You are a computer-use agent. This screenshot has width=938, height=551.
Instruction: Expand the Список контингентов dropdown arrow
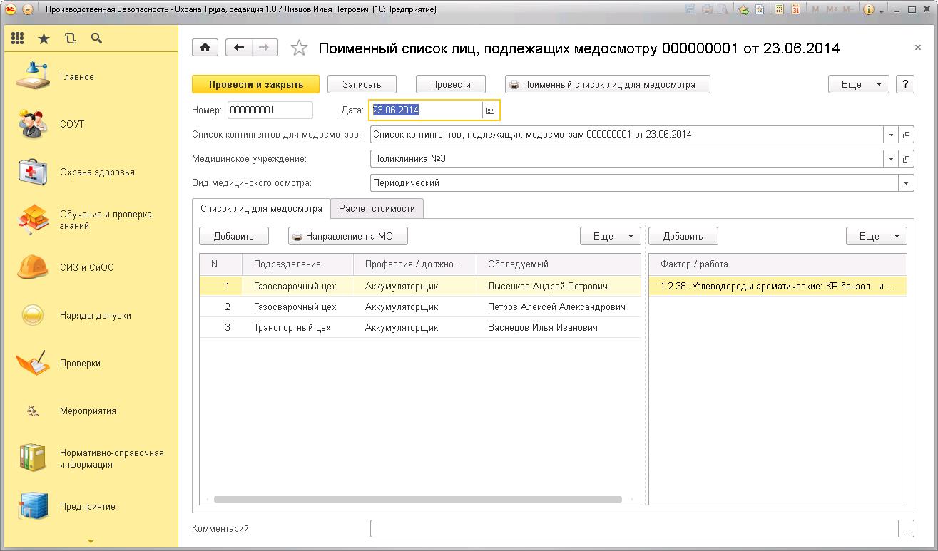pos(891,135)
